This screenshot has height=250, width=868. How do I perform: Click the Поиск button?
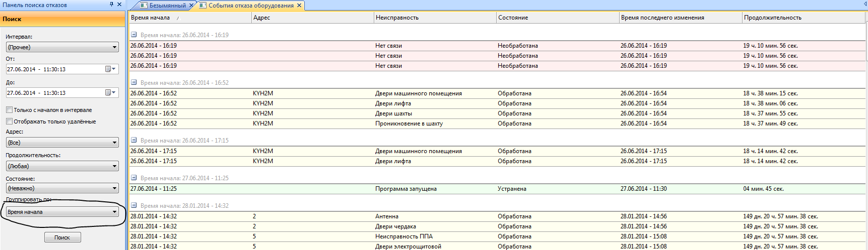click(x=62, y=237)
